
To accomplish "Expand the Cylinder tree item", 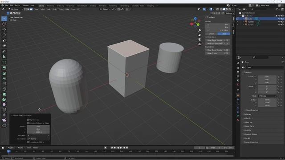I will tap(243, 22).
